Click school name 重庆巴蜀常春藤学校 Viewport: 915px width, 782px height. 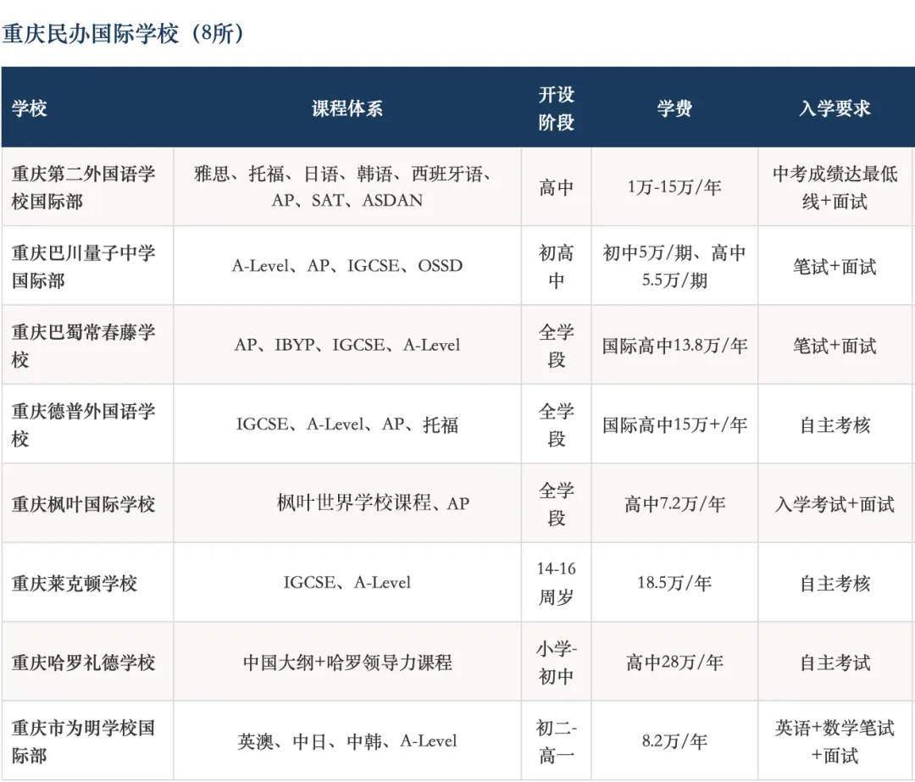[x=83, y=346]
